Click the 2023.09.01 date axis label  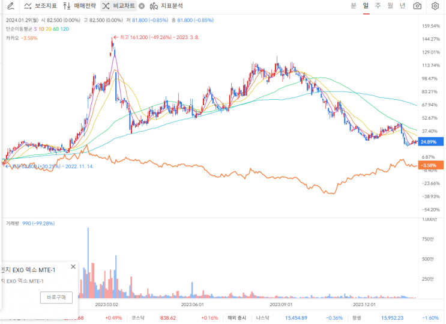[x=281, y=304]
